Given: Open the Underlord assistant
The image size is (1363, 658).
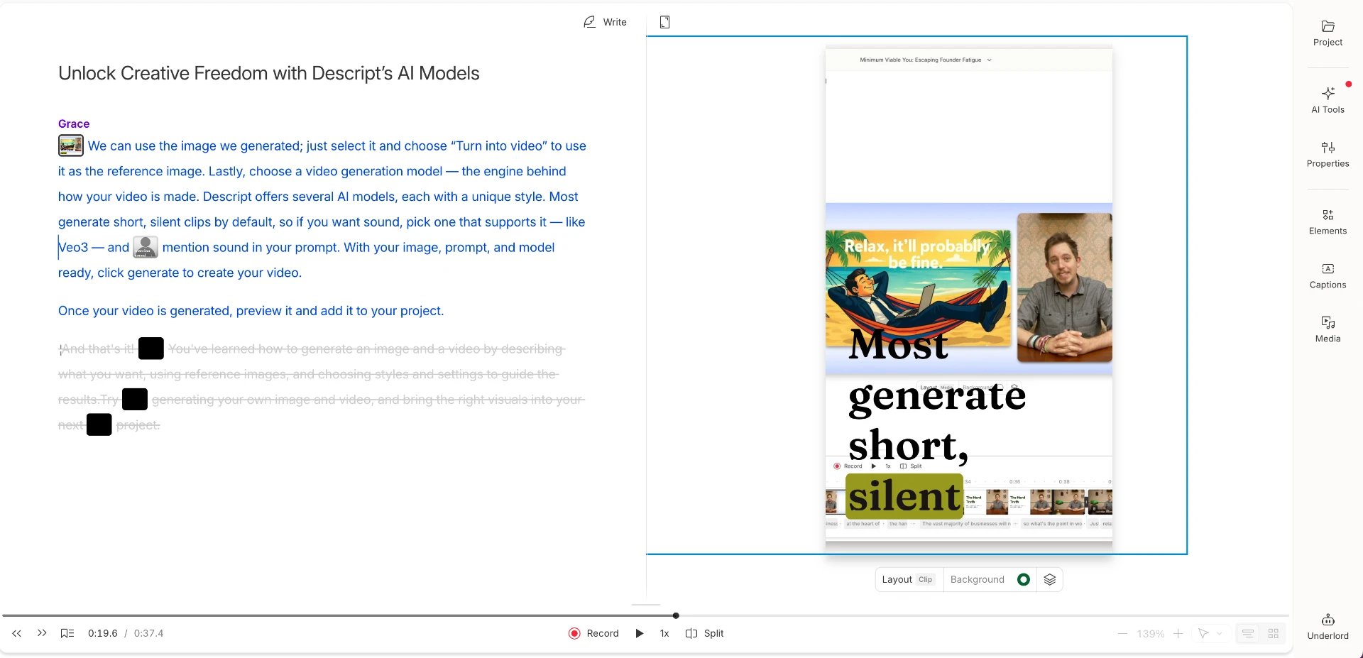Looking at the screenshot, I should pyautogui.click(x=1328, y=627).
